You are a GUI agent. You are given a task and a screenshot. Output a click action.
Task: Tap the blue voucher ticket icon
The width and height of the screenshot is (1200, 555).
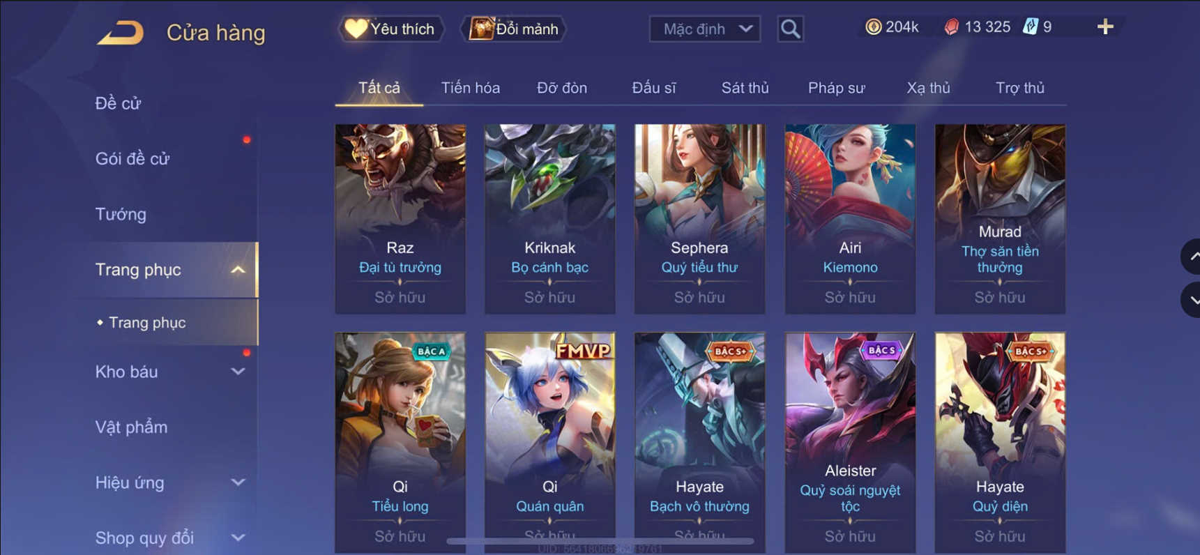pyautogui.click(x=1030, y=27)
